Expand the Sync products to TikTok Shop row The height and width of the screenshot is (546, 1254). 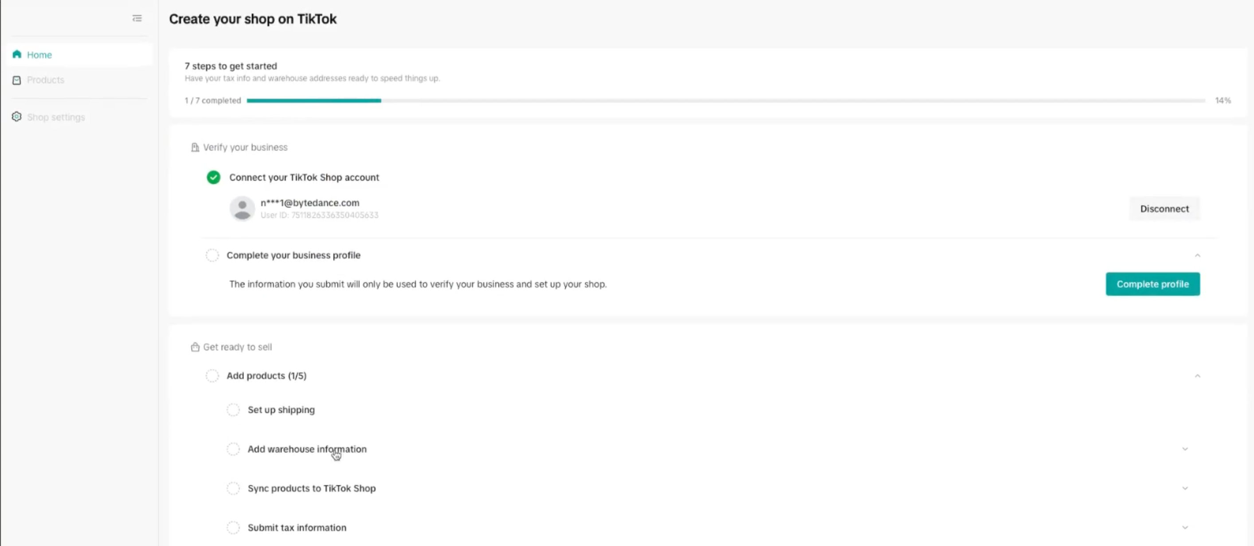[1185, 488]
